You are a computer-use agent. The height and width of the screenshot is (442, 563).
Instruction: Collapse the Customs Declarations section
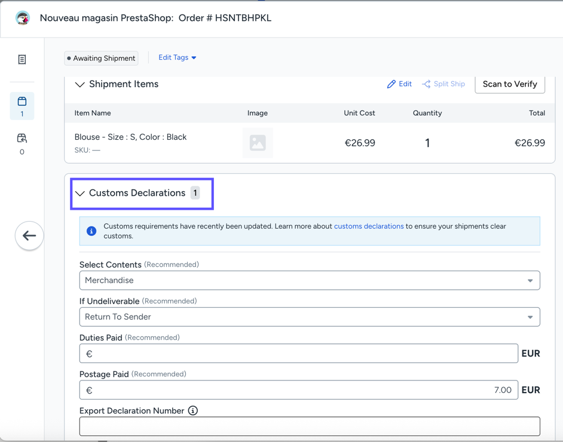(79, 194)
